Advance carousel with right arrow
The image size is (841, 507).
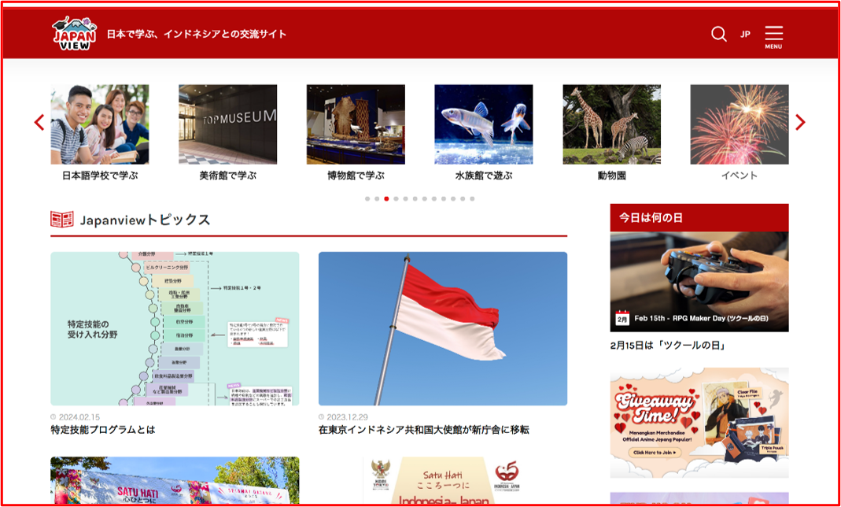[800, 122]
